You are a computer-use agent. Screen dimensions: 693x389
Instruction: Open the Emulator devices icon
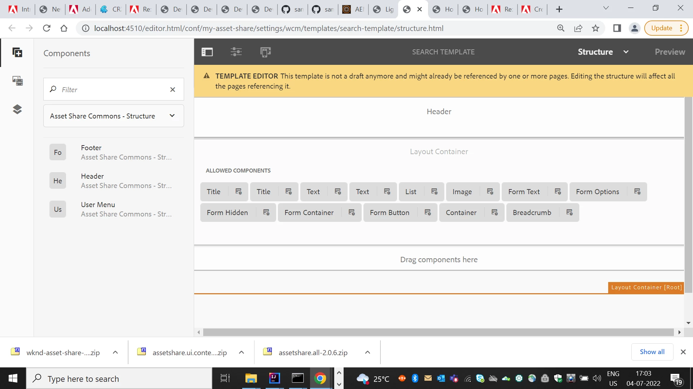pos(265,52)
